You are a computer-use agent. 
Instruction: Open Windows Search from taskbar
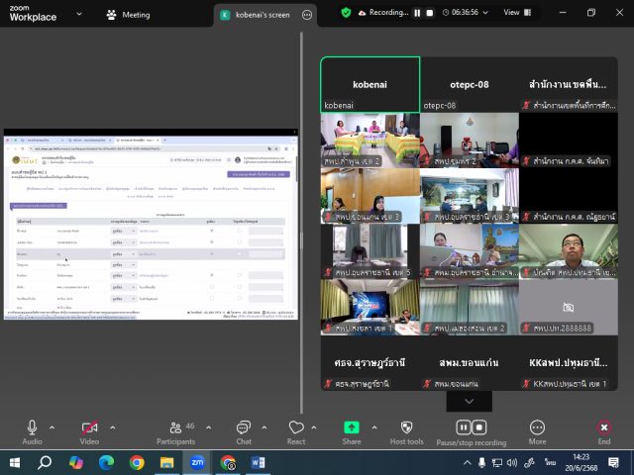pos(45,462)
